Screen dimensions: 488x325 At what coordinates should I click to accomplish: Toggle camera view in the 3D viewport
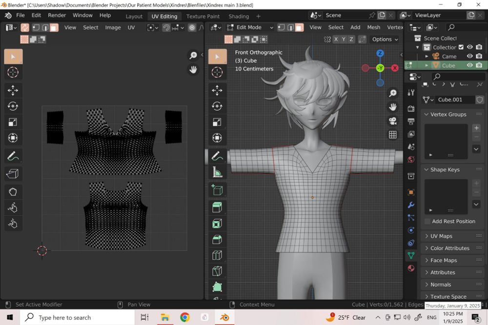coord(393,121)
